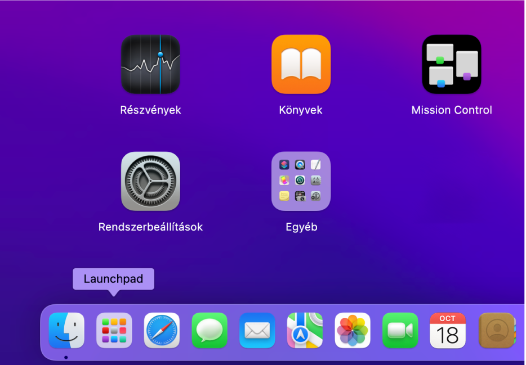Open Rendszerbeállítások (System Settings)

point(150,181)
